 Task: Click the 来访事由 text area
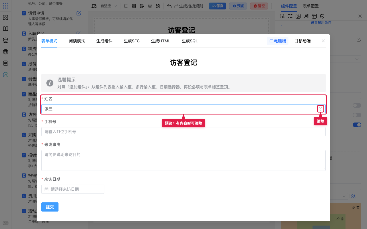tap(183, 160)
